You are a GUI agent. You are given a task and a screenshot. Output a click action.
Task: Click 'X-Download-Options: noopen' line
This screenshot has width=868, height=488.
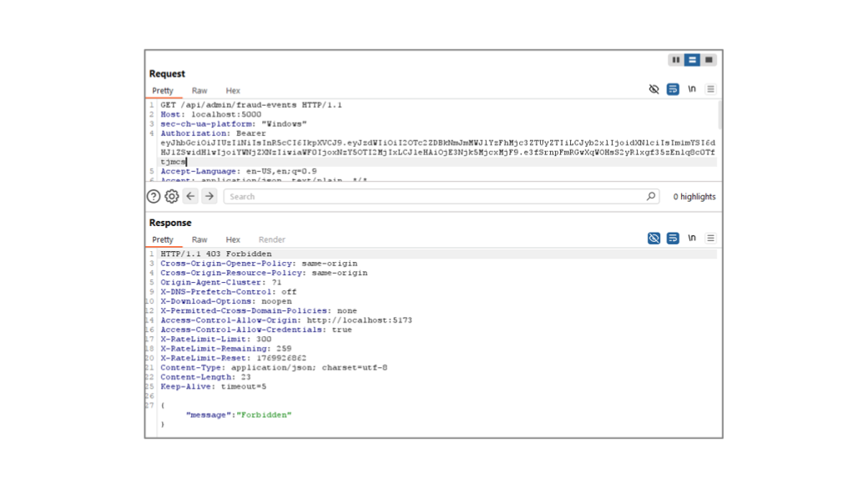coord(226,301)
